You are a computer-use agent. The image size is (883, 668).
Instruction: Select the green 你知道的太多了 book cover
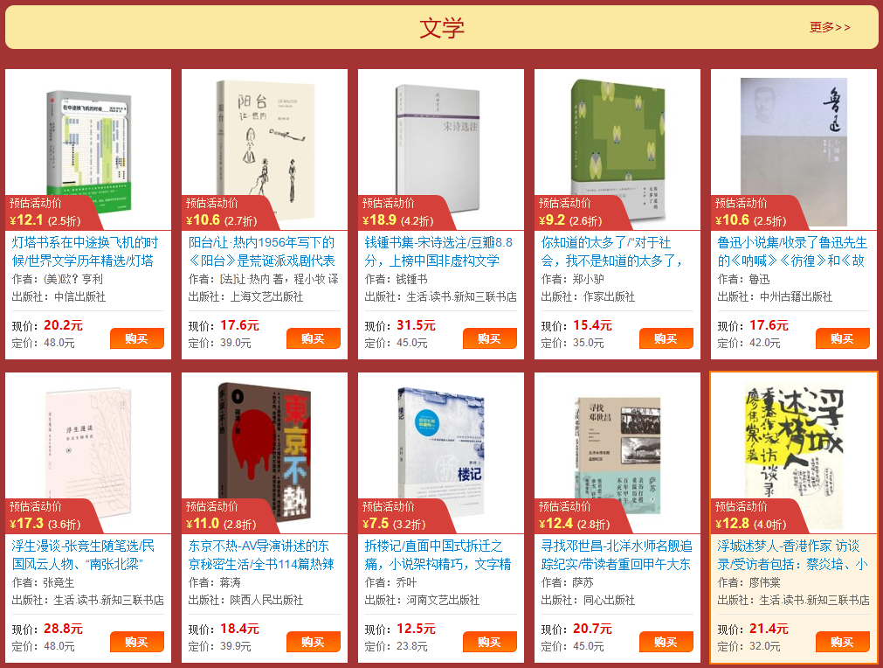click(617, 149)
